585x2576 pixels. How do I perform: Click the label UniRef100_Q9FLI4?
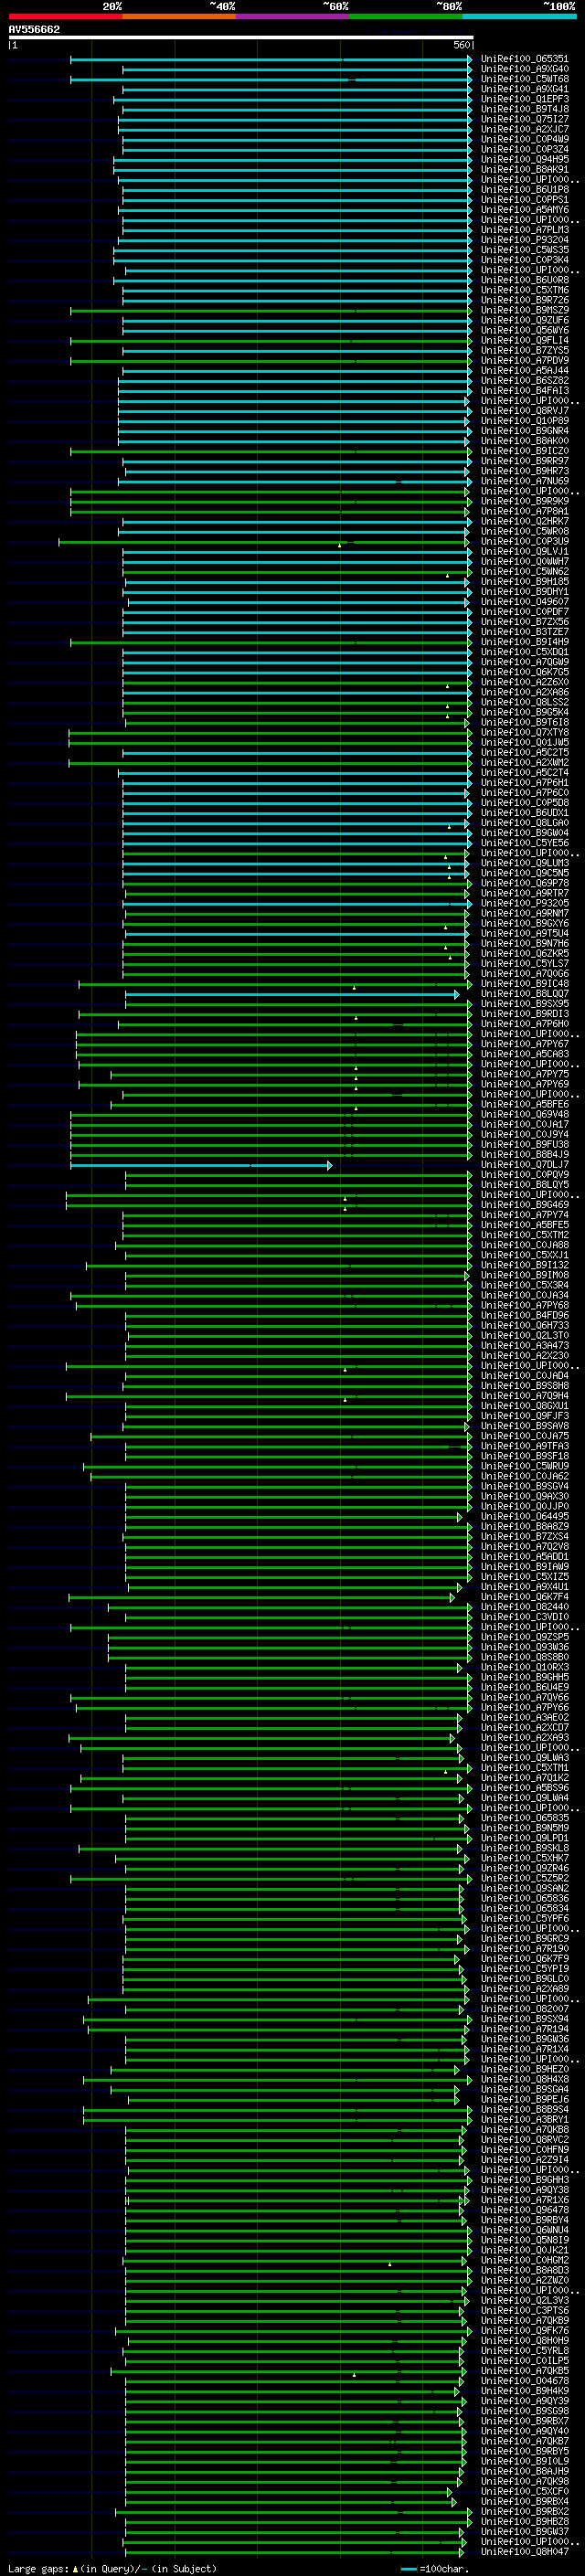[524, 340]
